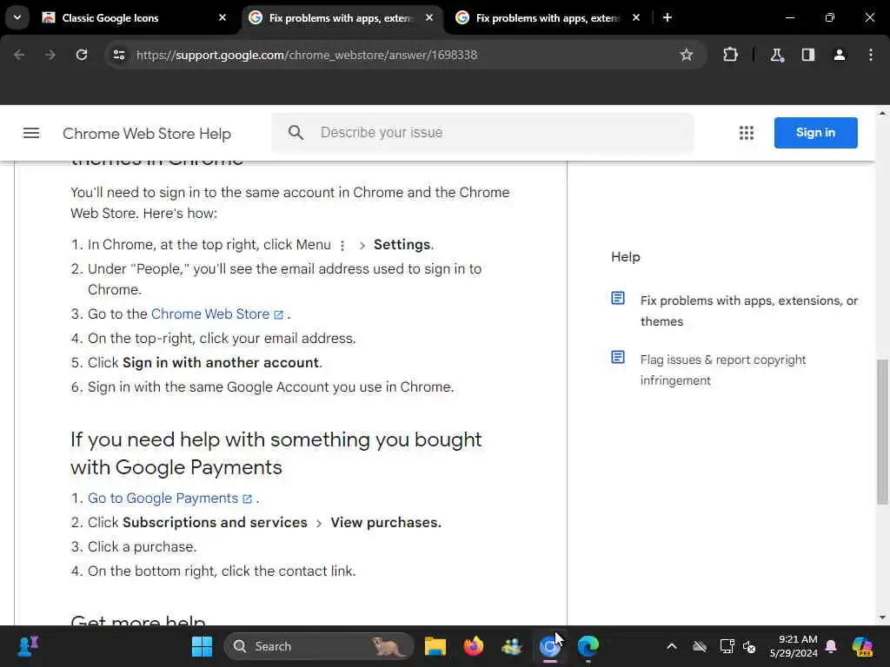Click the search magnifier icon in help
Viewport: 890px width, 667px height.
[296, 133]
